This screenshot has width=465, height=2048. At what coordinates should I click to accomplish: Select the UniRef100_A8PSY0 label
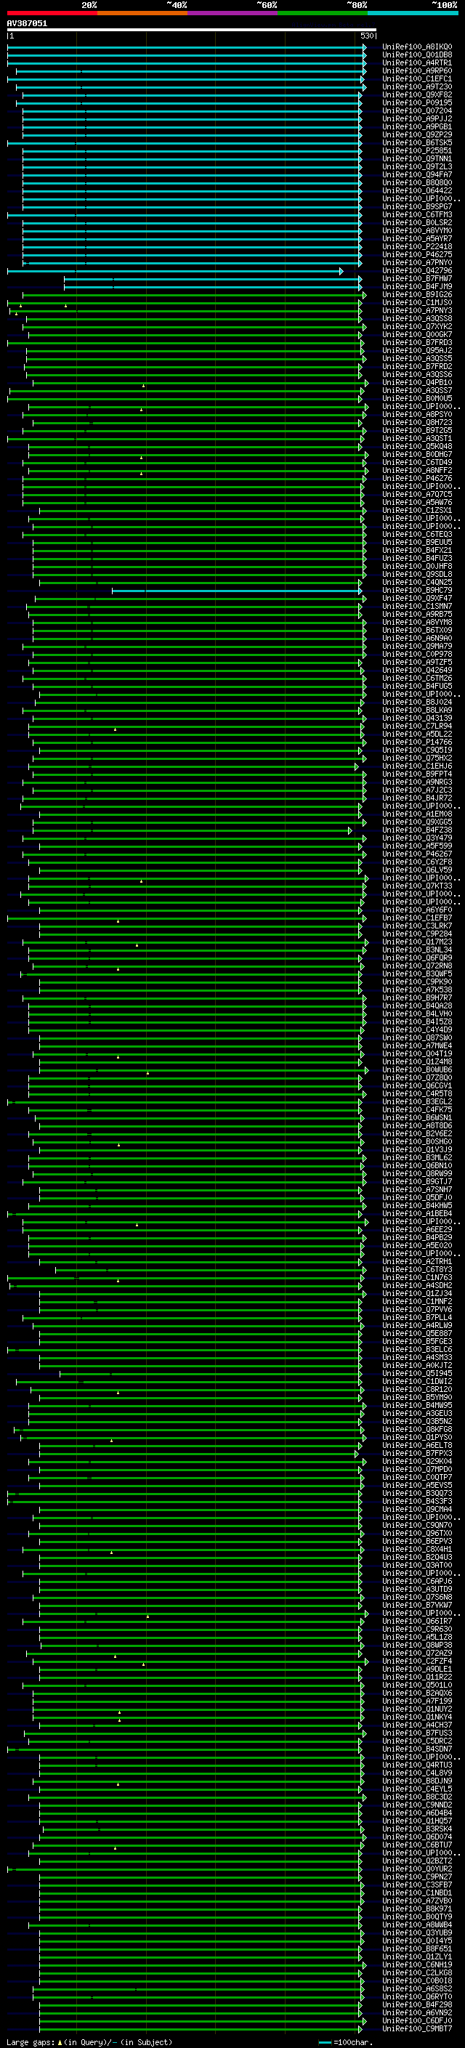pos(417,415)
